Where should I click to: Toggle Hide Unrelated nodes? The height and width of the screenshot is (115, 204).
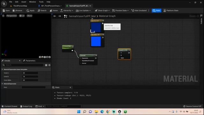139,11
